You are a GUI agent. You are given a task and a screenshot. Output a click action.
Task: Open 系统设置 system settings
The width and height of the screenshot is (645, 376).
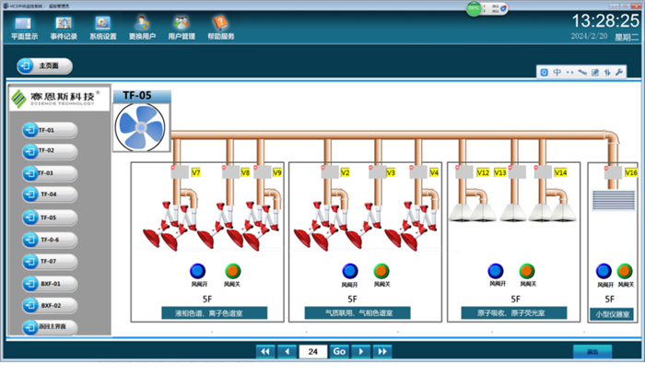pos(102,27)
